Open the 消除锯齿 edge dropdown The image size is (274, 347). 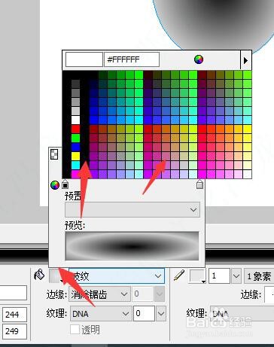99,294
